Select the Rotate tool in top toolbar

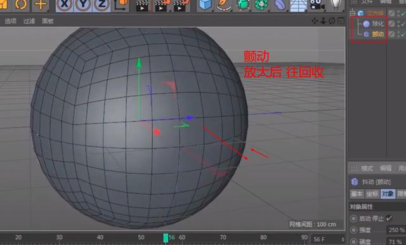pos(20,4)
